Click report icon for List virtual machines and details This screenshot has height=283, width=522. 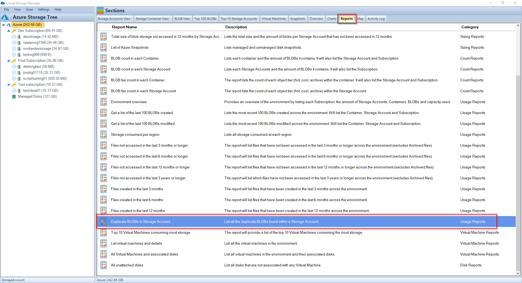104,243
